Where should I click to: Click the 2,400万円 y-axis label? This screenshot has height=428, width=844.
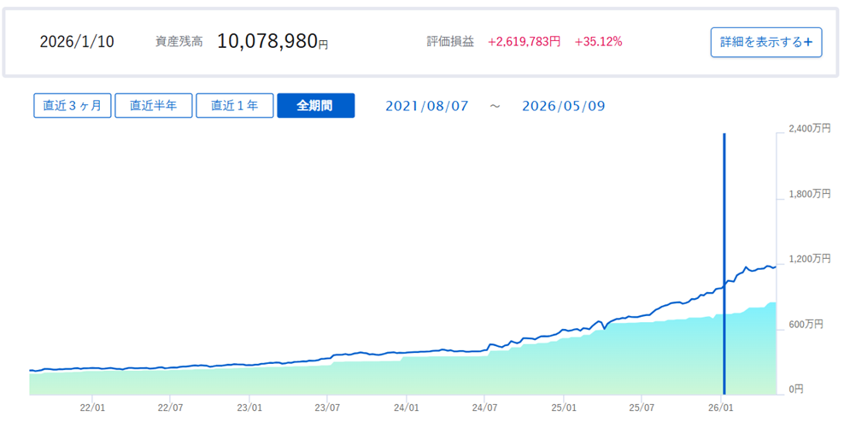tap(810, 128)
